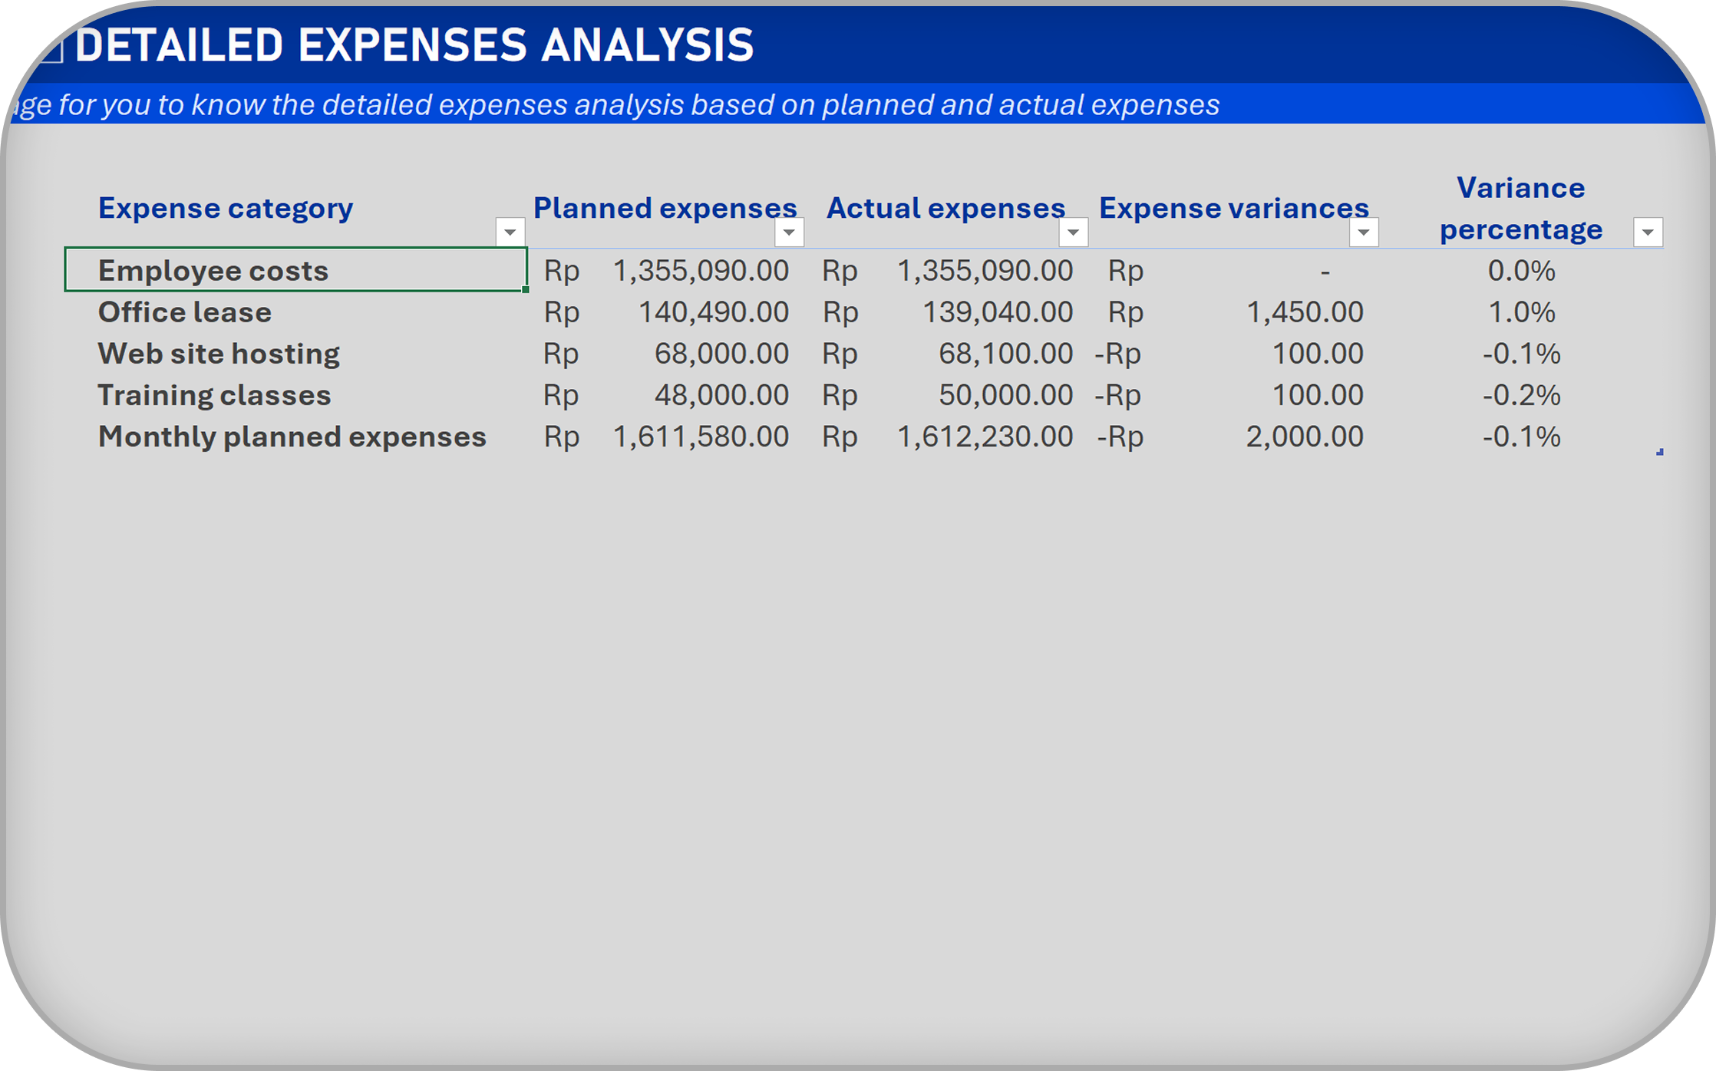This screenshot has width=1716, height=1071.
Task: Open the Expense category filter dropdown
Action: 510,232
